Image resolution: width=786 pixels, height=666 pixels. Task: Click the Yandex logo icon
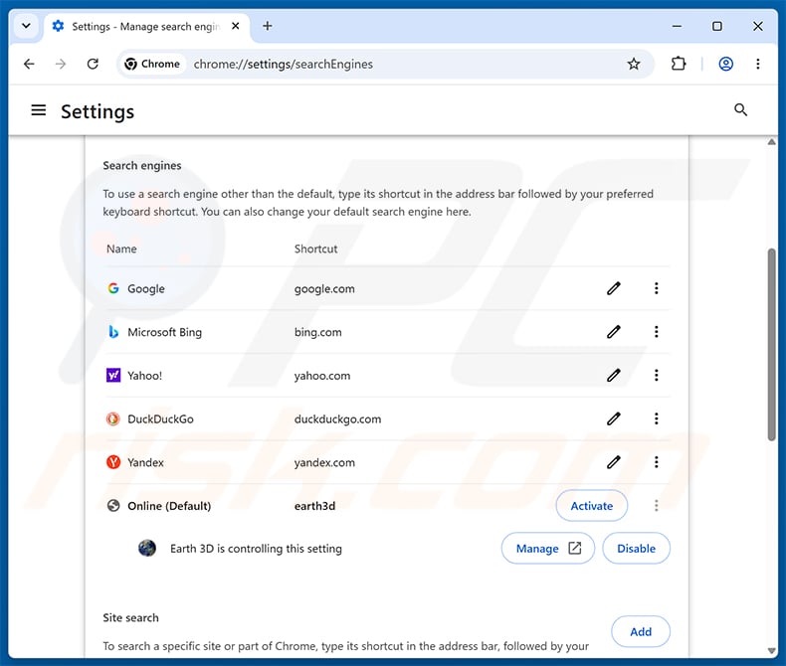click(x=113, y=462)
